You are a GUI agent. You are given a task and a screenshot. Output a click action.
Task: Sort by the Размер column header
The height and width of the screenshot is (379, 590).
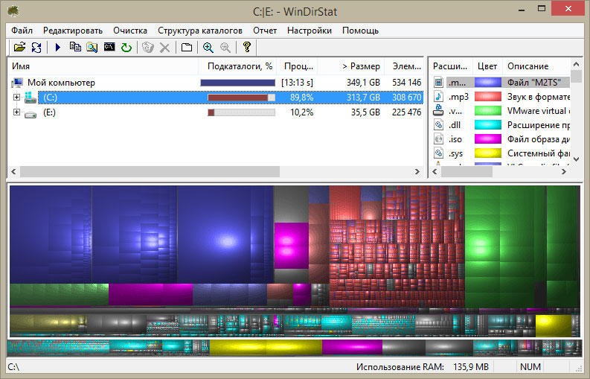click(351, 66)
